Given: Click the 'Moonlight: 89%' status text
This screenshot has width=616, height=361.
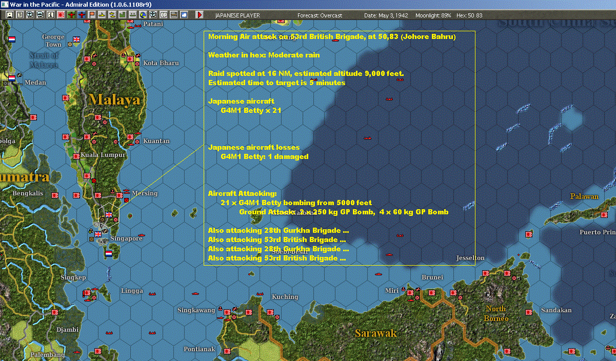Looking at the screenshot, I should (433, 15).
